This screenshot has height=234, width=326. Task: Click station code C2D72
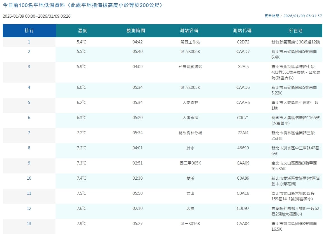243,42
